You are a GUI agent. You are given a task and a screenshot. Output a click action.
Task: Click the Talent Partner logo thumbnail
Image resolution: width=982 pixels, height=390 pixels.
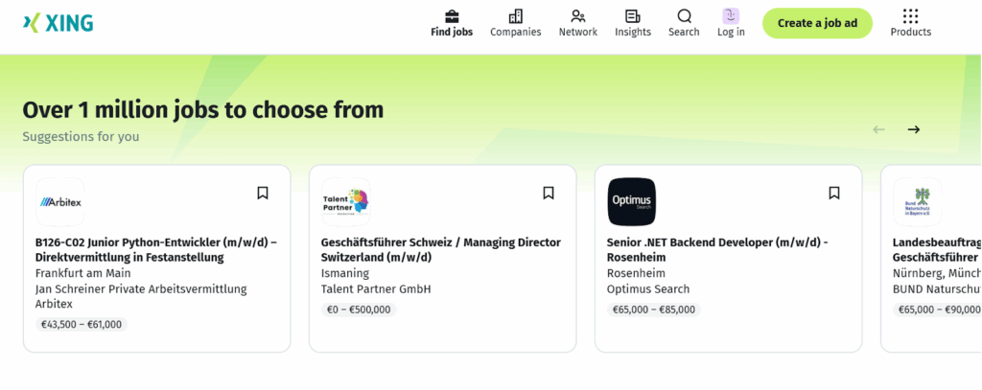[x=346, y=201]
